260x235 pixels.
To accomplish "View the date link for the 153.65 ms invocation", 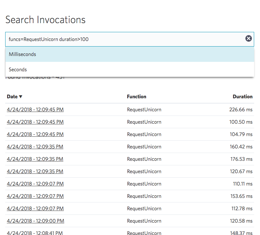I will [x=35, y=196].
